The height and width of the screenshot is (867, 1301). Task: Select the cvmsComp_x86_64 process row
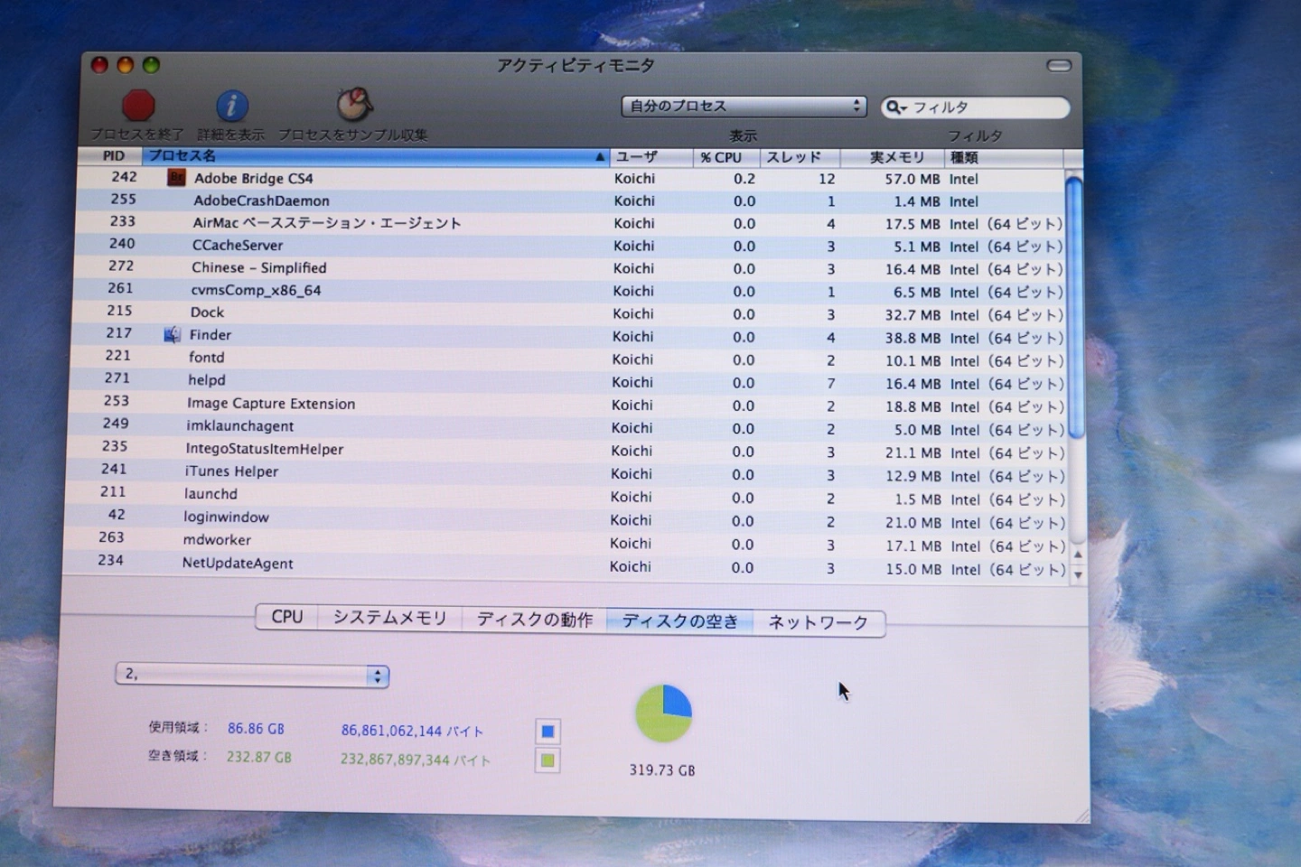pyautogui.click(x=570, y=291)
